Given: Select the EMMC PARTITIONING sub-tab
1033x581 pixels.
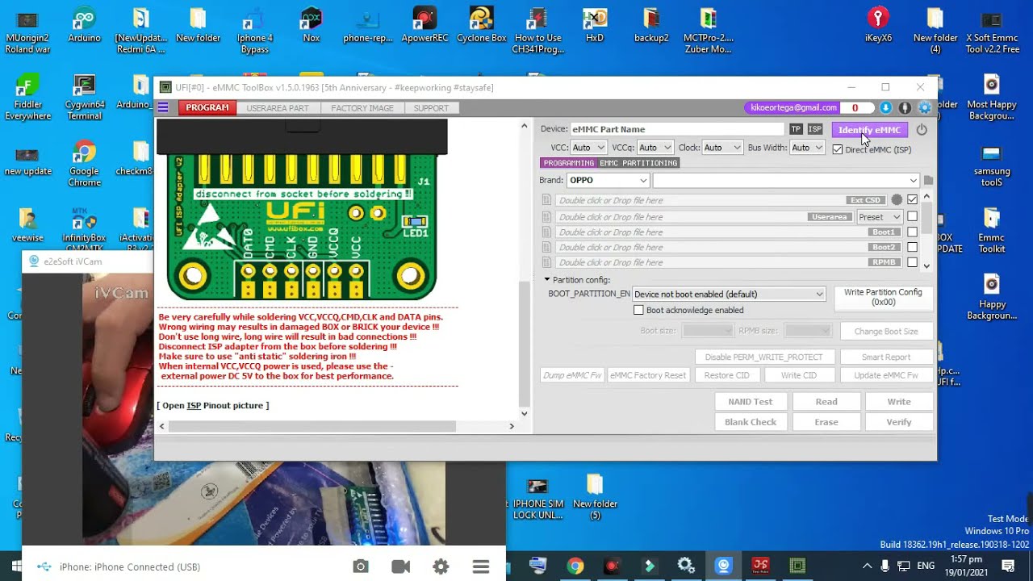Looking at the screenshot, I should [x=638, y=163].
